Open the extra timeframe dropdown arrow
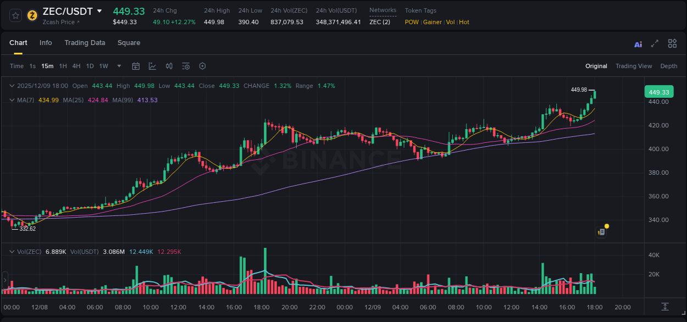This screenshot has height=322, width=687. point(118,66)
